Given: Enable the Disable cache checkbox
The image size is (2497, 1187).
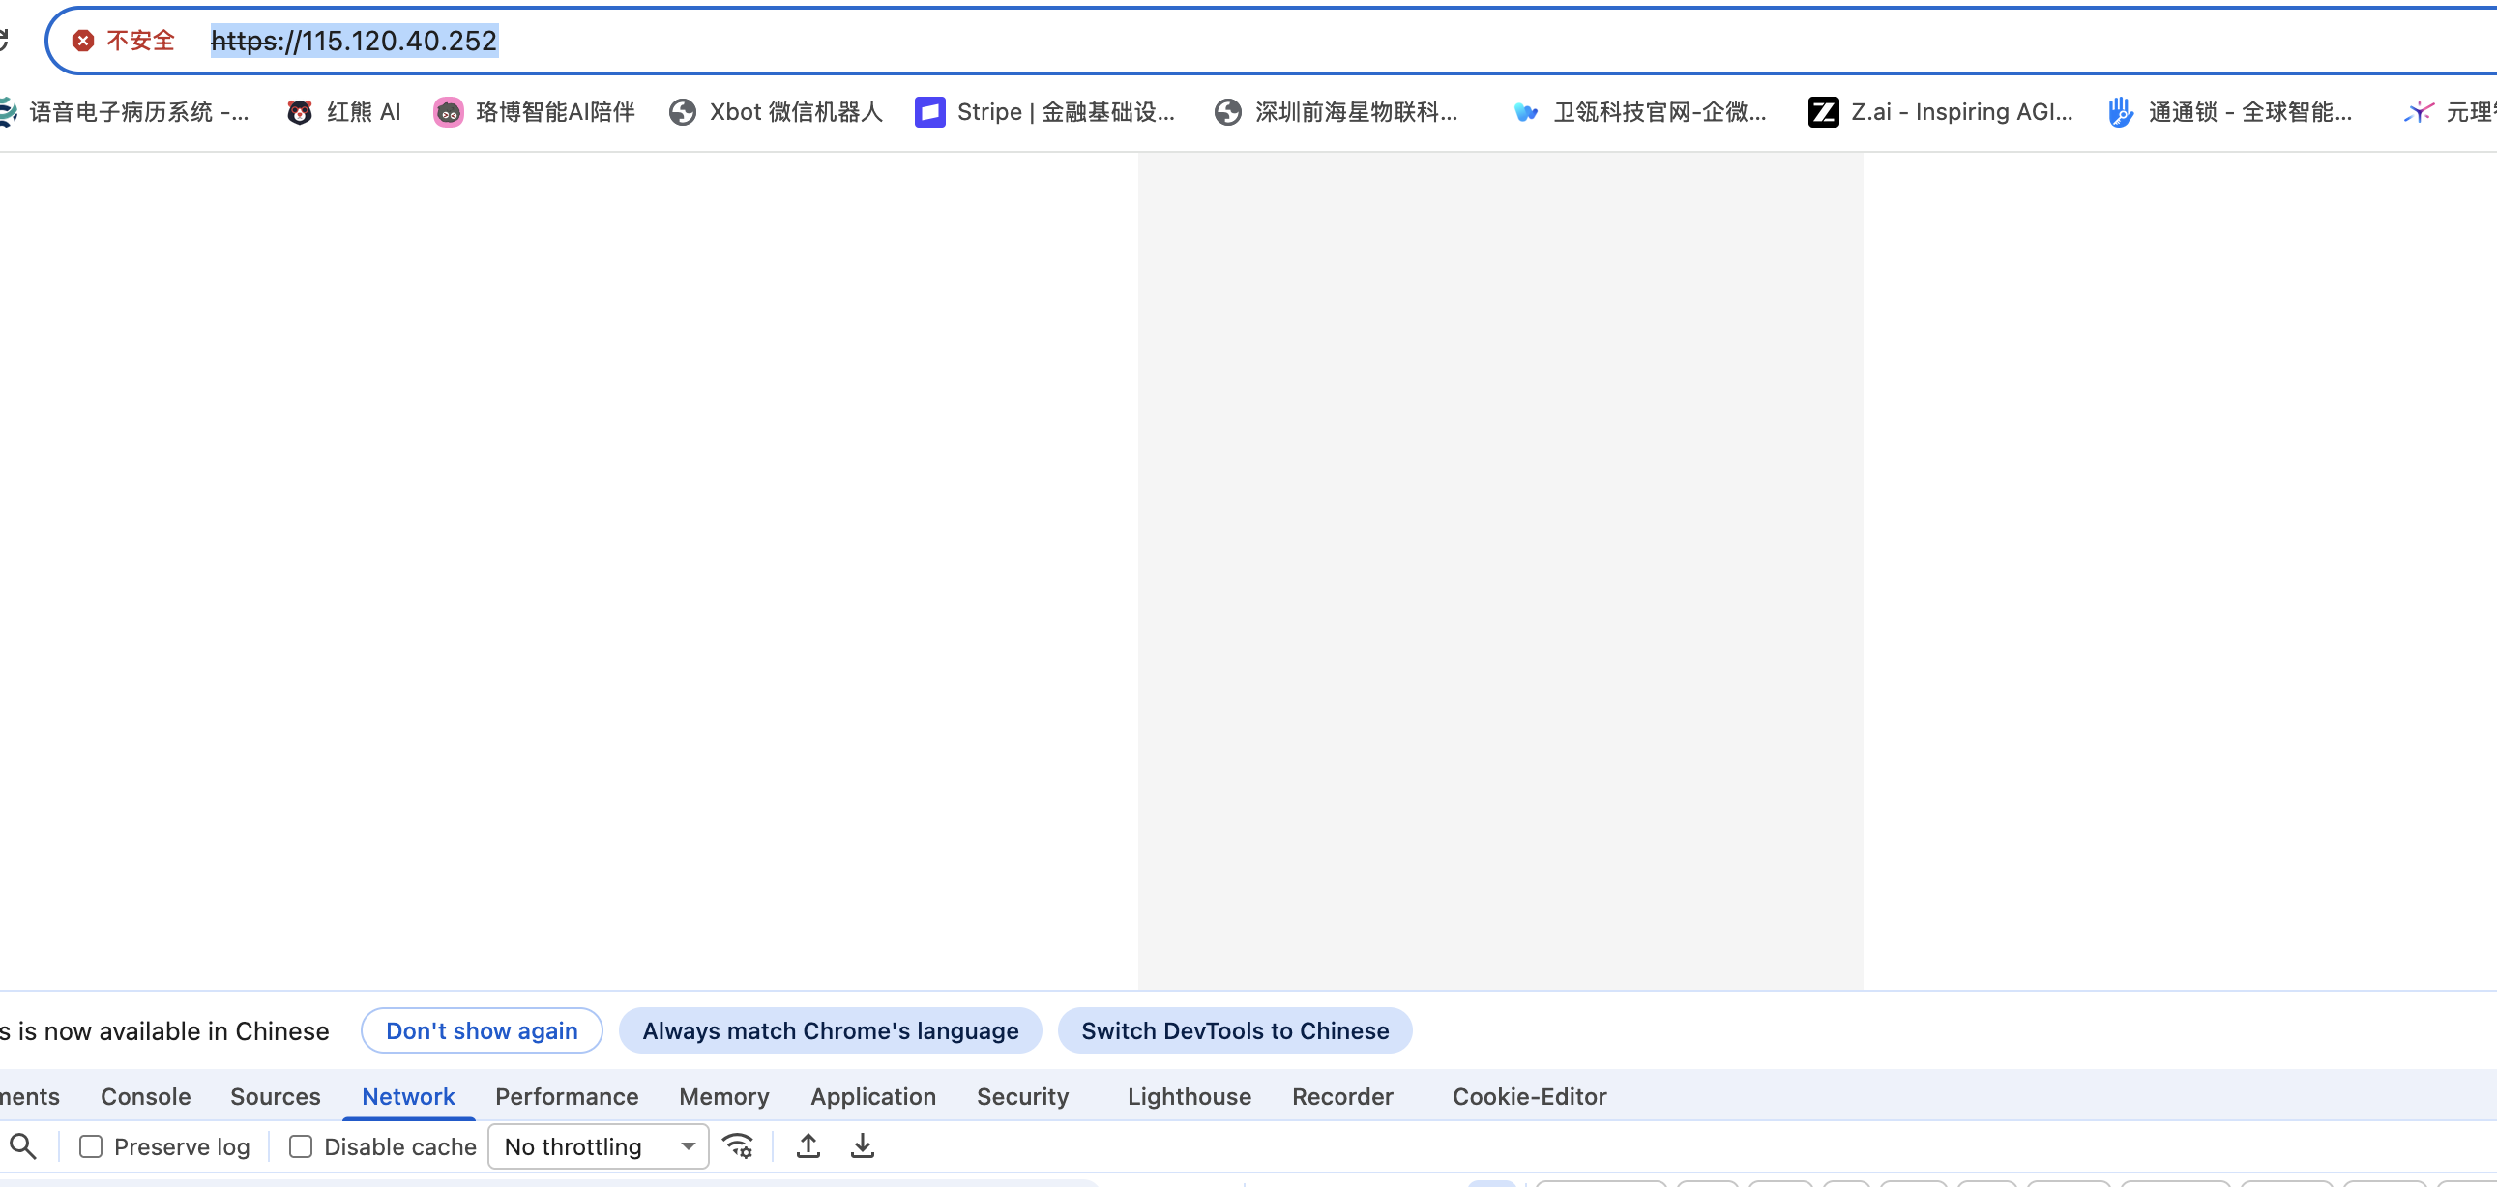Looking at the screenshot, I should click(301, 1146).
